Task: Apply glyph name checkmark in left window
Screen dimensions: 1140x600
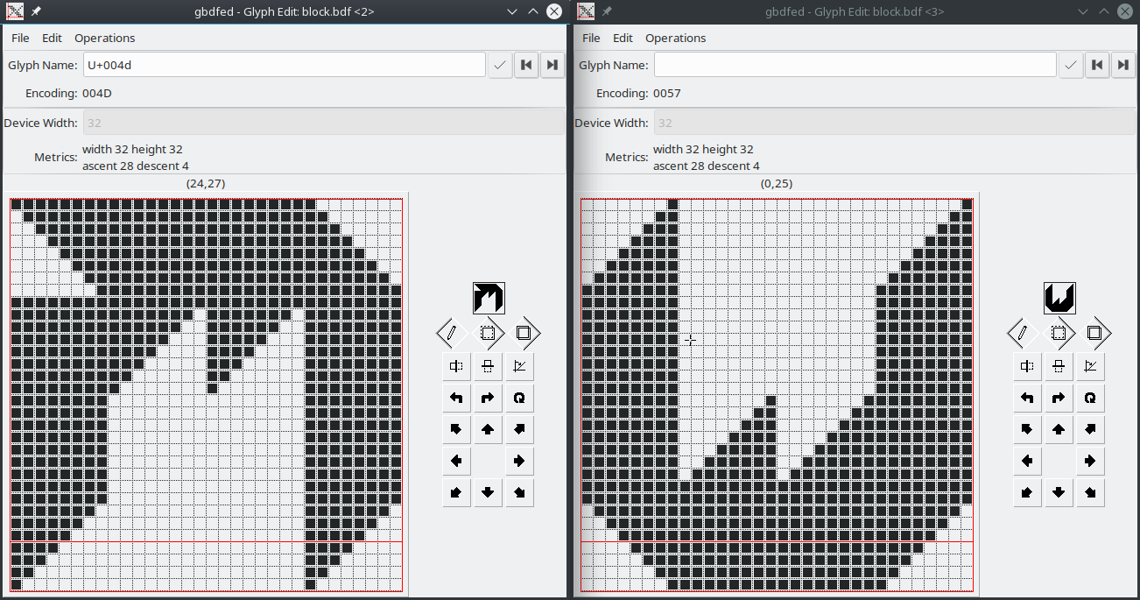Action: (500, 65)
